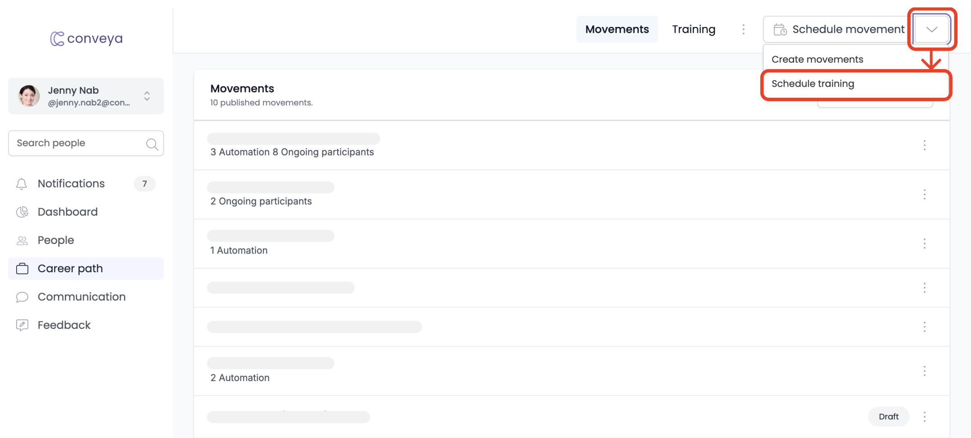Open options for the 1 Automation row
The width and height of the screenshot is (971, 438).
tap(924, 243)
